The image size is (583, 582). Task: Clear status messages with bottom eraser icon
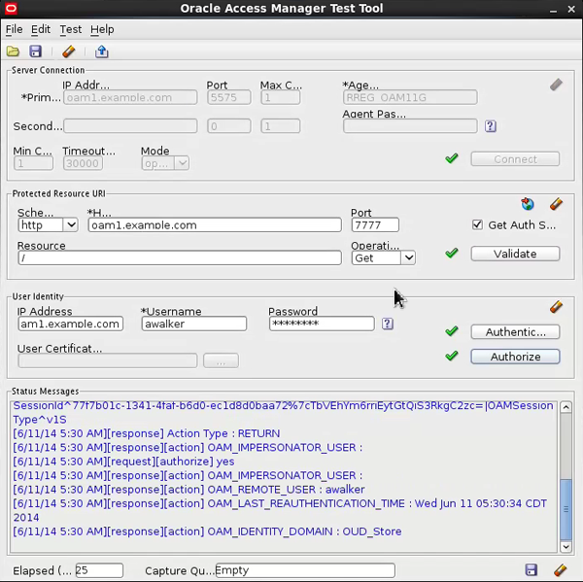point(560,569)
